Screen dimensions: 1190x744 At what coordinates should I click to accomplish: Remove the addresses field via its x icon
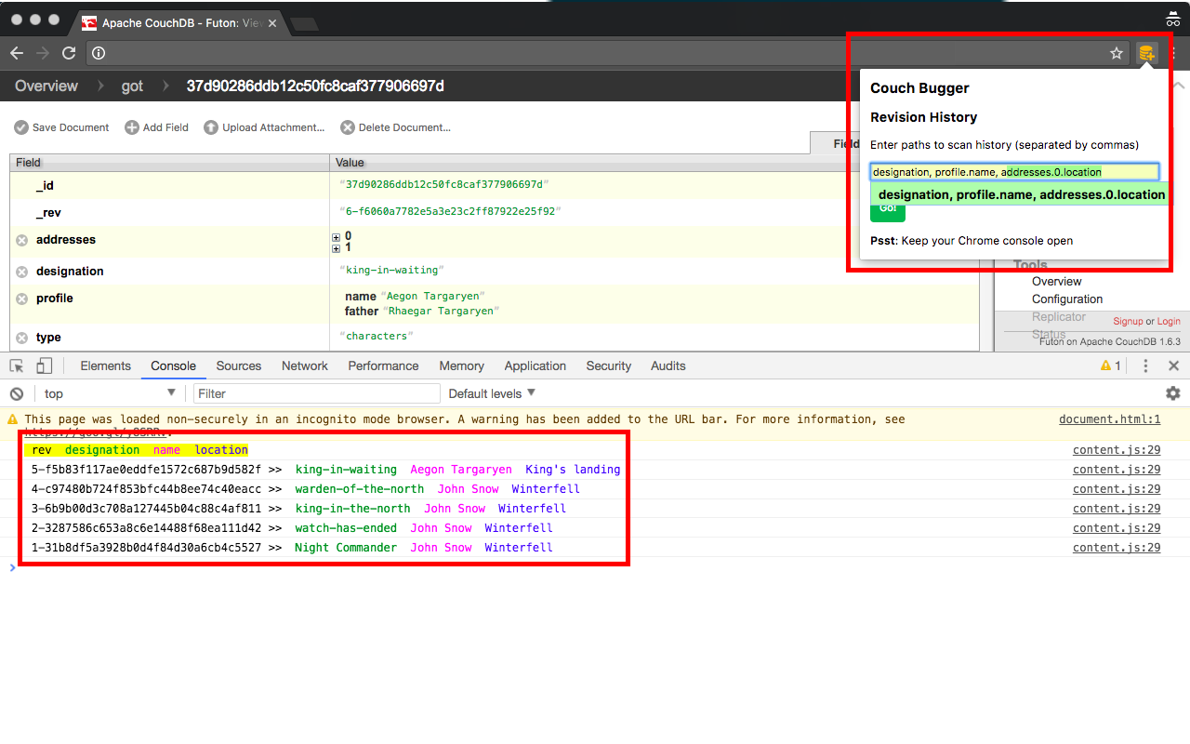click(x=22, y=240)
